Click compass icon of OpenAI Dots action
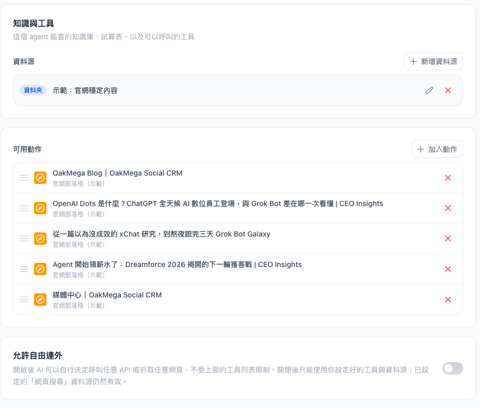 [x=40, y=208]
